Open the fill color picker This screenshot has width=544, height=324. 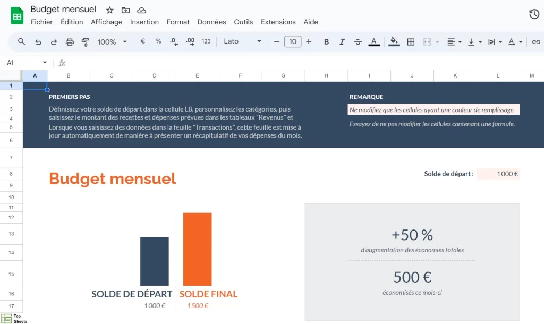coord(394,41)
